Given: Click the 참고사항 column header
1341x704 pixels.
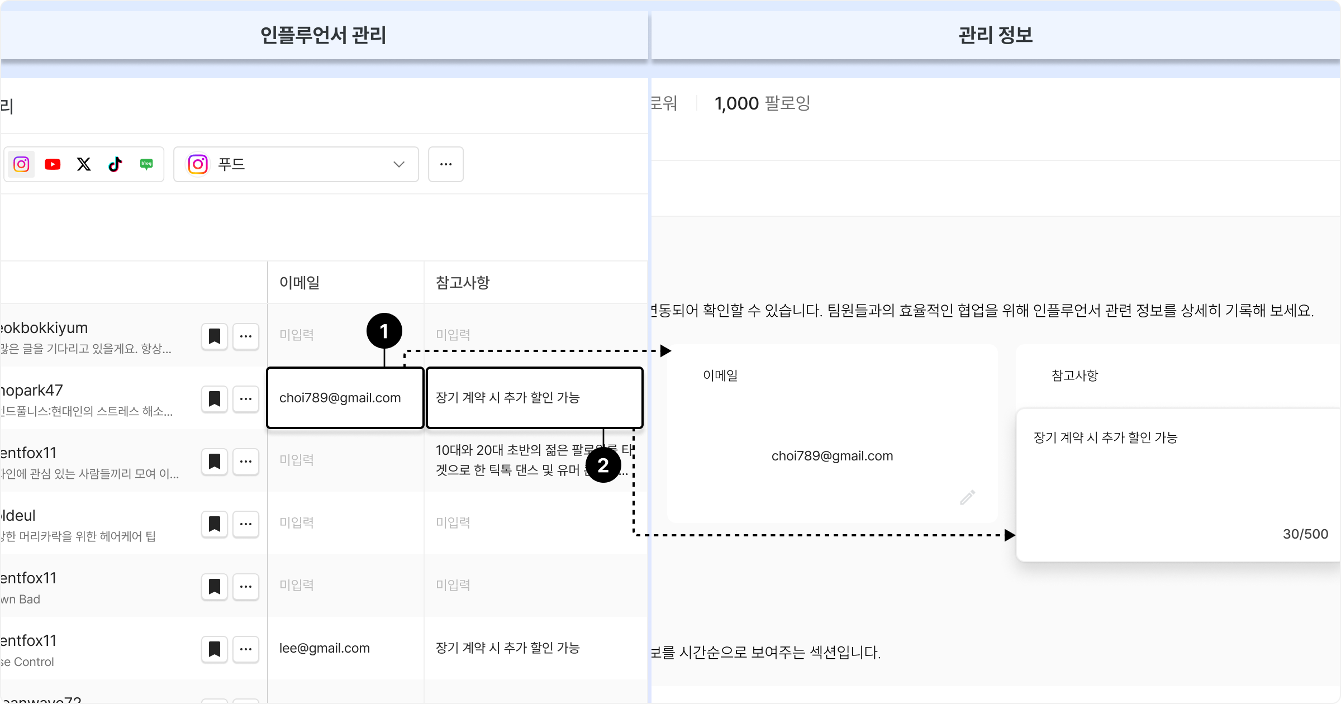Looking at the screenshot, I should [x=463, y=283].
